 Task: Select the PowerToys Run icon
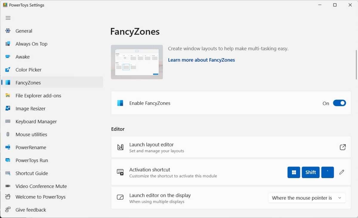tap(8, 160)
